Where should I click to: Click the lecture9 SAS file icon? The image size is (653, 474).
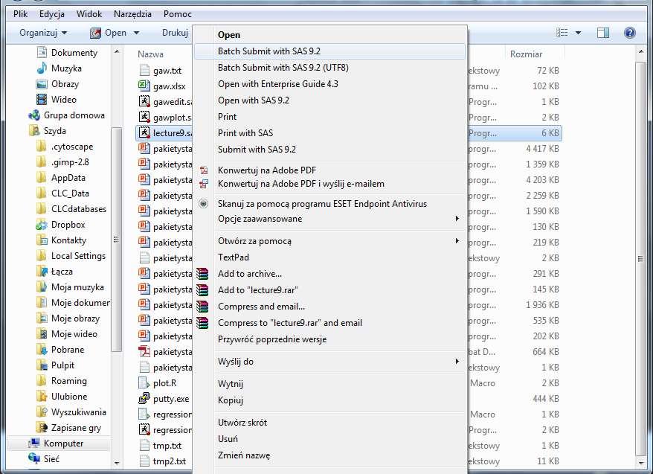point(144,132)
